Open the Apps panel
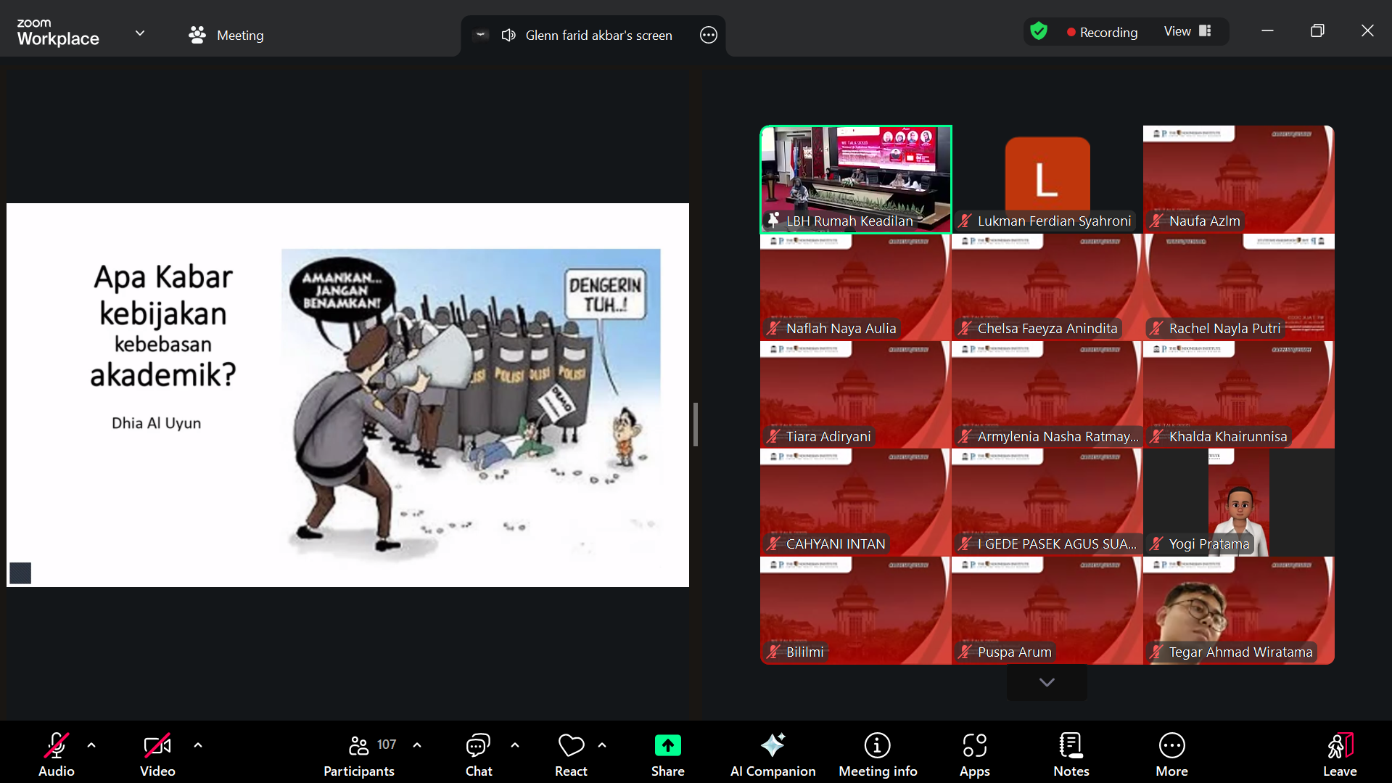1392x783 pixels. [x=974, y=754]
